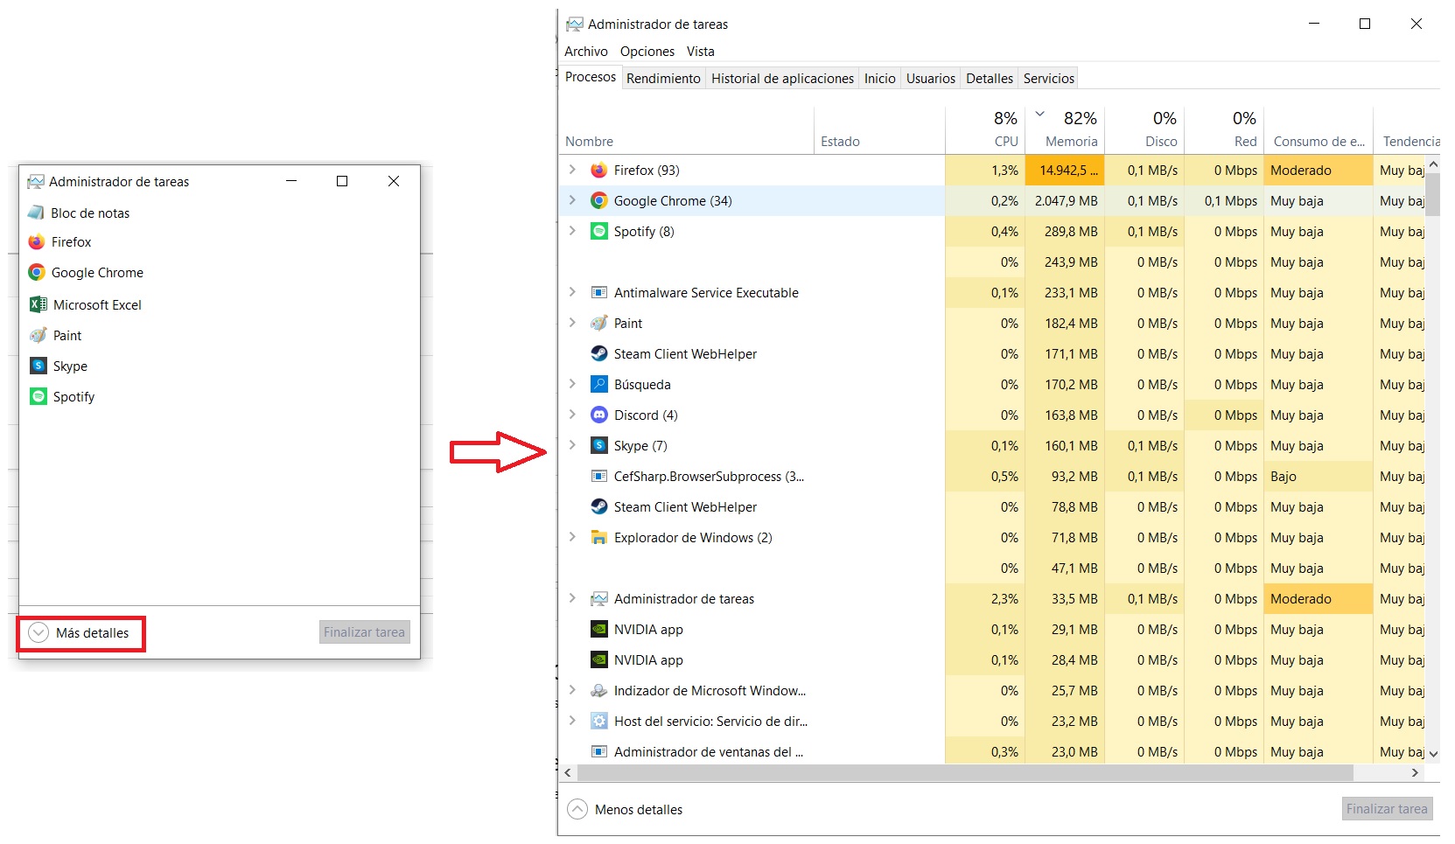
Task: Sort by the Memoria column header
Action: coord(1065,129)
